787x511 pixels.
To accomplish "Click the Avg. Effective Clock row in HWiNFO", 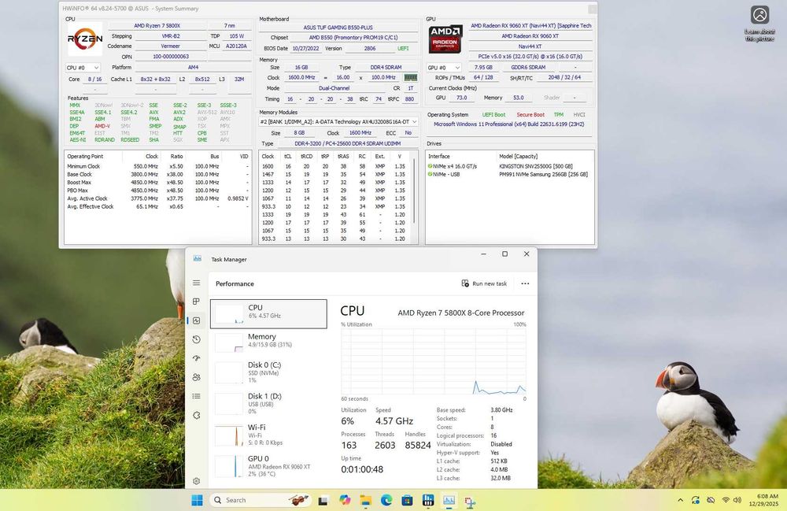I will pos(157,206).
